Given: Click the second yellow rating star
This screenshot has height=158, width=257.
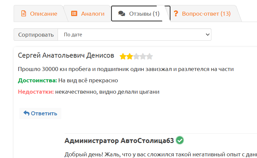Looking at the screenshot, I should tap(129, 56).
